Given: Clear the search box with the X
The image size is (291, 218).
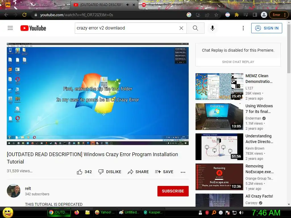Looking at the screenshot, I should point(181,28).
